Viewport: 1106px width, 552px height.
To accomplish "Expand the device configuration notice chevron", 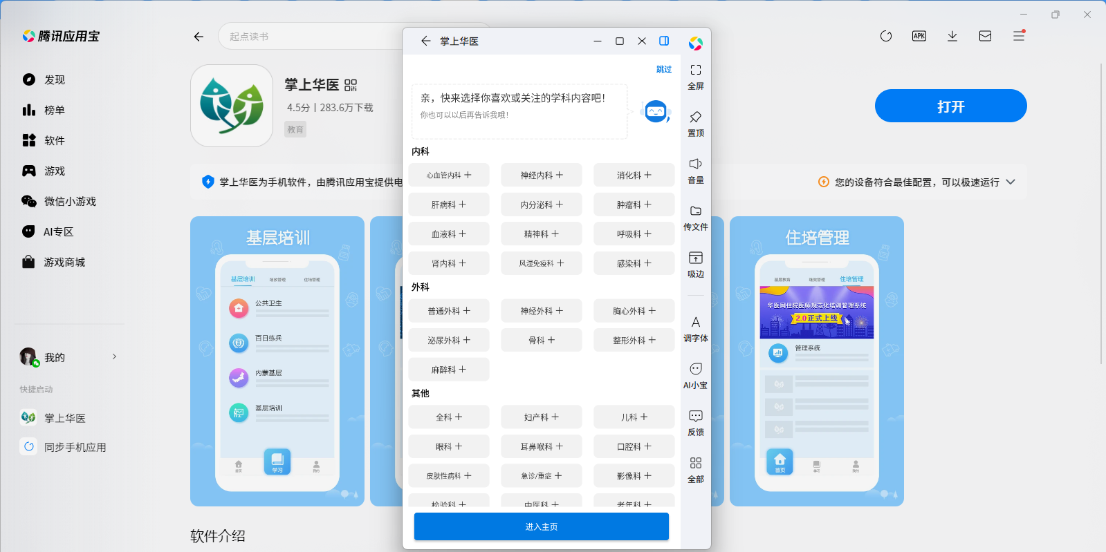I will click(1011, 182).
